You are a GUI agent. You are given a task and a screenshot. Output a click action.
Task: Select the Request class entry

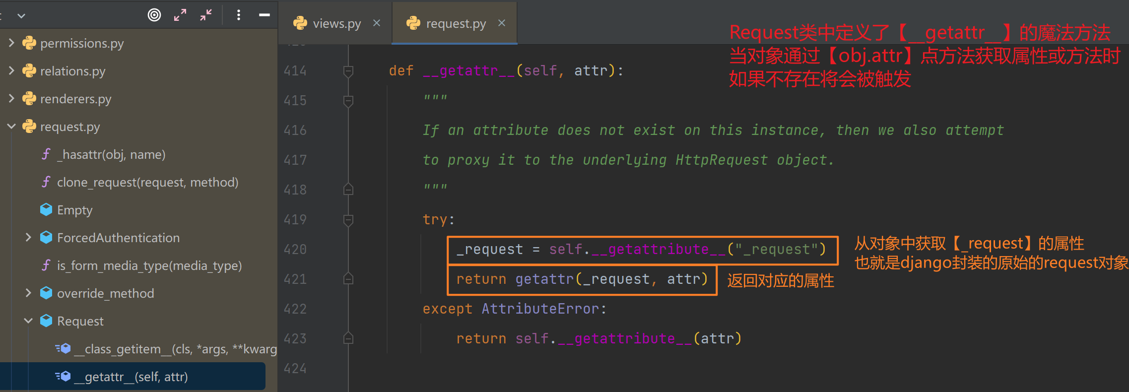coord(80,322)
